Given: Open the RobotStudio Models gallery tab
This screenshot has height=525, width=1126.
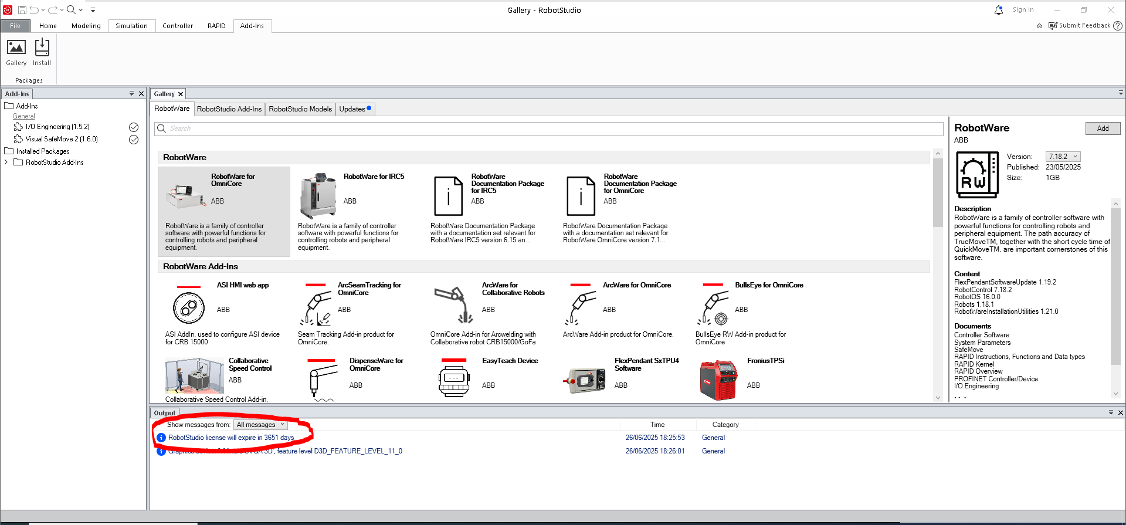Looking at the screenshot, I should pos(300,109).
